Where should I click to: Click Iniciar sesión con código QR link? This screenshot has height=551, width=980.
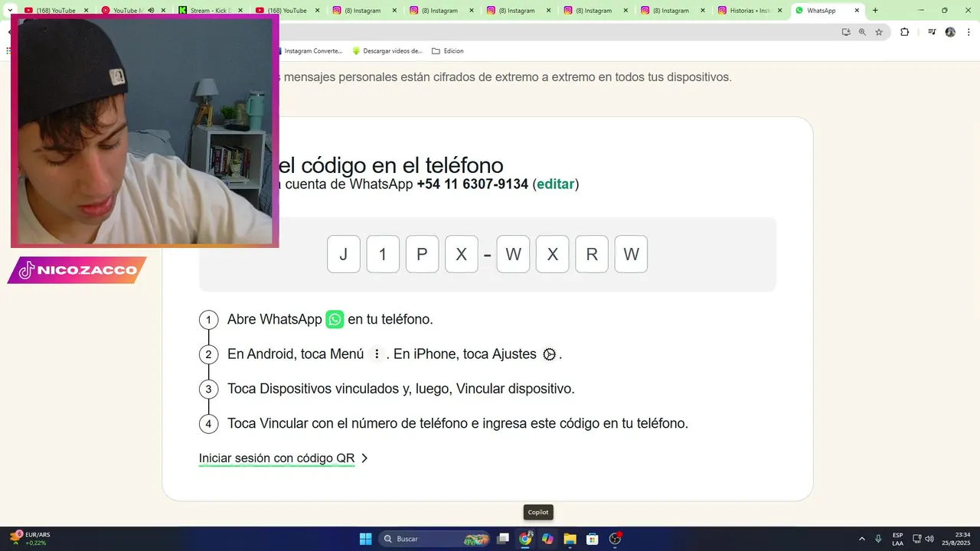(x=276, y=458)
